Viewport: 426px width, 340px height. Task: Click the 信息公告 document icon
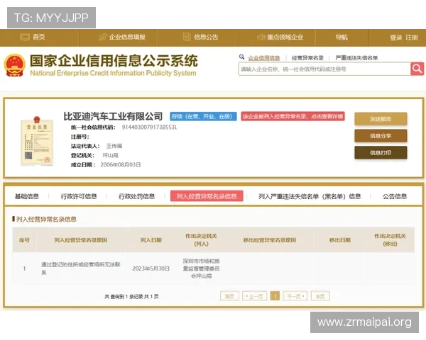pos(187,37)
